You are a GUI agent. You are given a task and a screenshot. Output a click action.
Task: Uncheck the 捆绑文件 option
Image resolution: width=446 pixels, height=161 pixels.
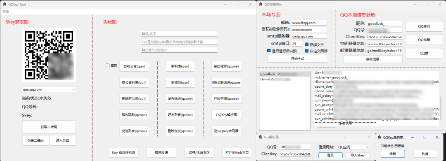coord(306,44)
